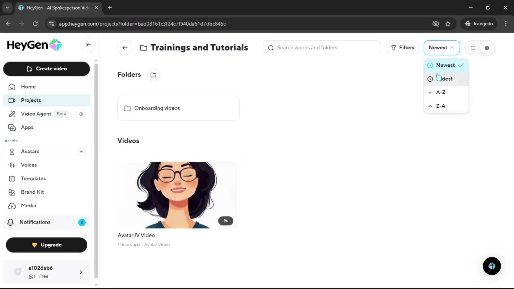The width and height of the screenshot is (514, 289).
Task: Add a new avatar with the plus icon
Action: tap(81, 152)
